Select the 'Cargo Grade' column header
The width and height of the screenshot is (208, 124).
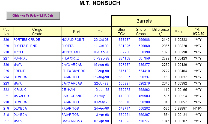tap(37, 32)
